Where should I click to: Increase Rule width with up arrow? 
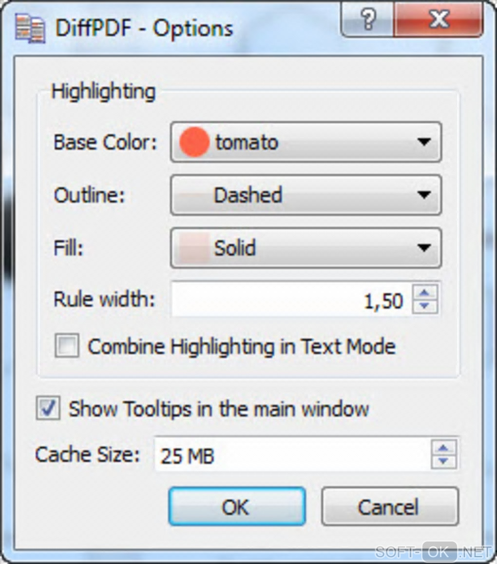pos(425,293)
